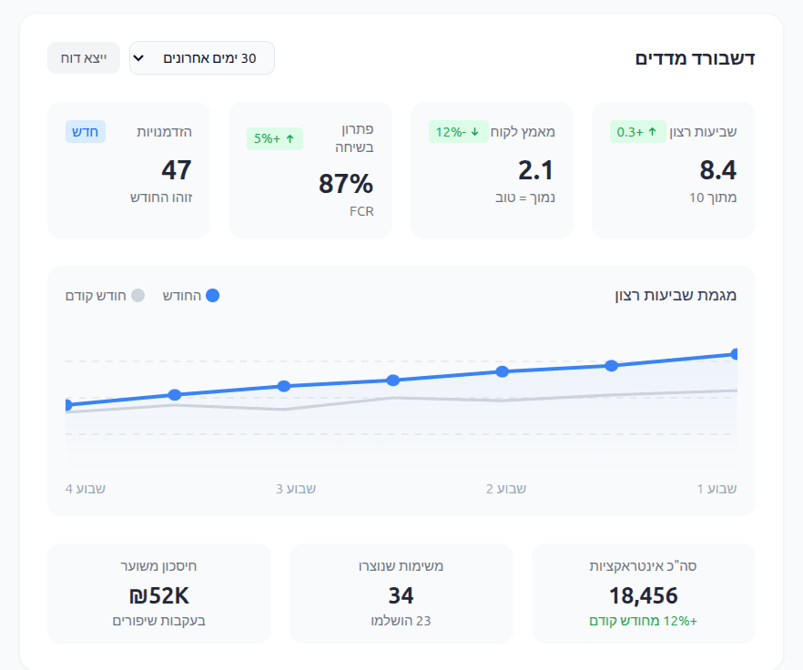Viewport: 803px width, 670px height.
Task: Click the סה"כ אינטראקציות card label
Action: (643, 566)
